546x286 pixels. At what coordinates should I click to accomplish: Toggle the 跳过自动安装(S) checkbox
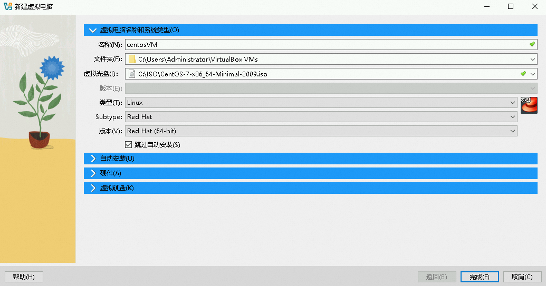coord(129,144)
